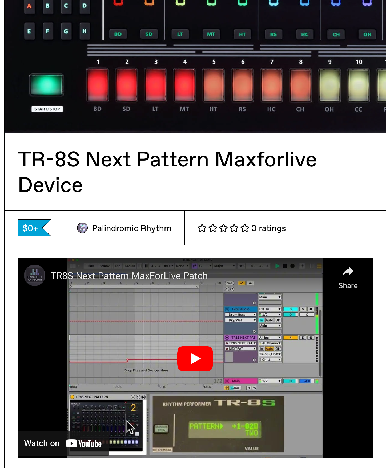Open the TR8S Next Pattern MaxForLive Patch video title
Image resolution: width=386 pixels, height=468 pixels.
129,276
